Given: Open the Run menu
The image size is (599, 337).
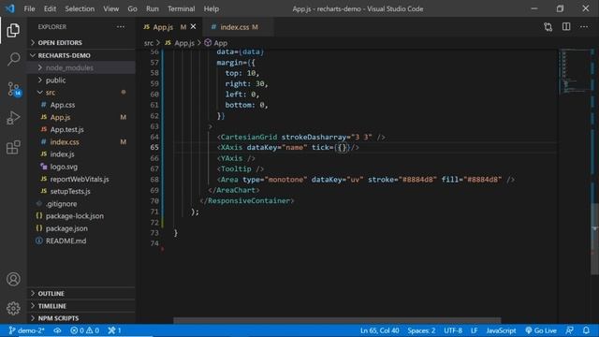Looking at the screenshot, I should coord(152,8).
